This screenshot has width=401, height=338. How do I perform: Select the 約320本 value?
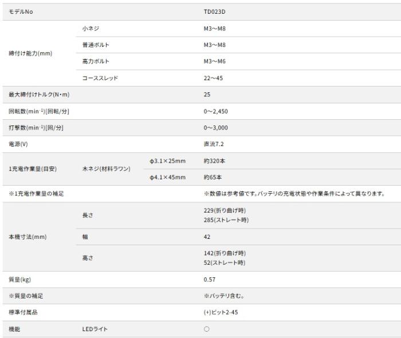(x=214, y=161)
